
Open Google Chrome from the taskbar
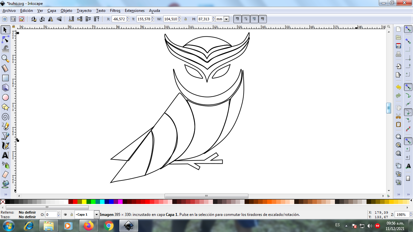click(x=109, y=226)
